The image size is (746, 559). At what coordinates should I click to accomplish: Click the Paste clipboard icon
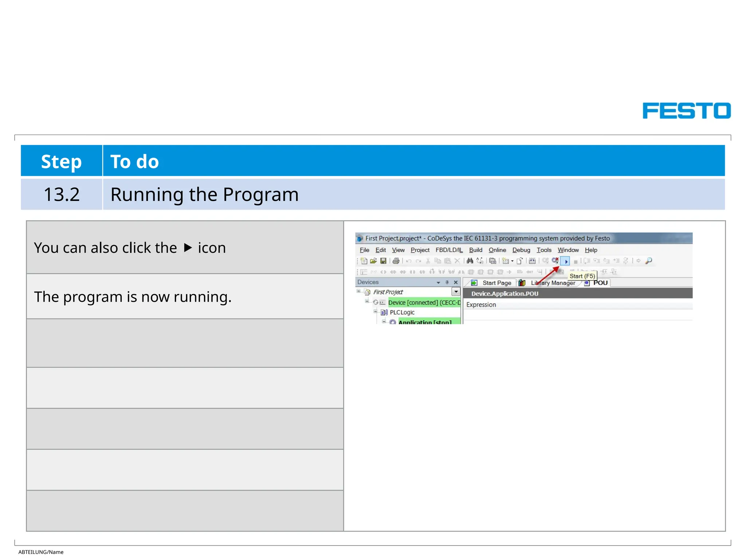[448, 261]
